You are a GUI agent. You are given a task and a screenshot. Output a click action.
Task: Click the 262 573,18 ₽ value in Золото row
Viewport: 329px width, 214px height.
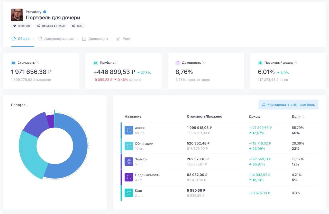tap(198, 159)
